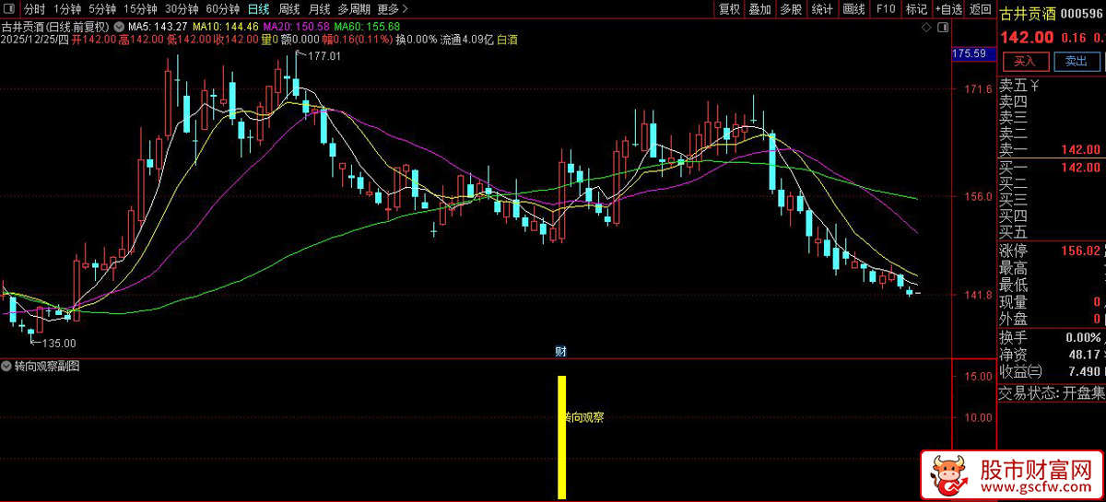Click the 财 marker on the chart
1106x502 pixels.
(560, 351)
